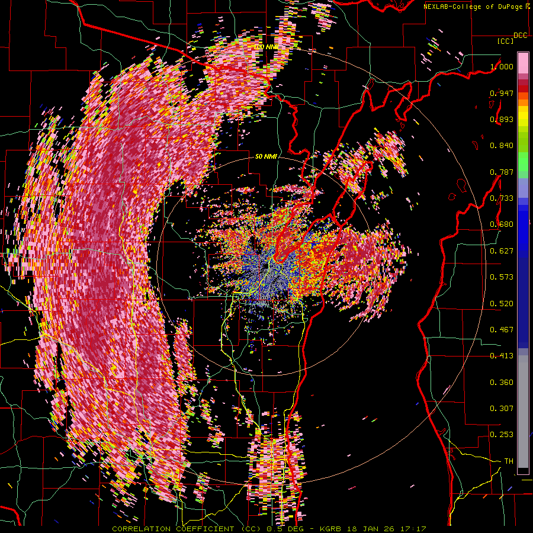Image resolution: width=533 pixels, height=533 pixels.
Task: Click the 100 NMI range ring label
Action: [x=266, y=47]
